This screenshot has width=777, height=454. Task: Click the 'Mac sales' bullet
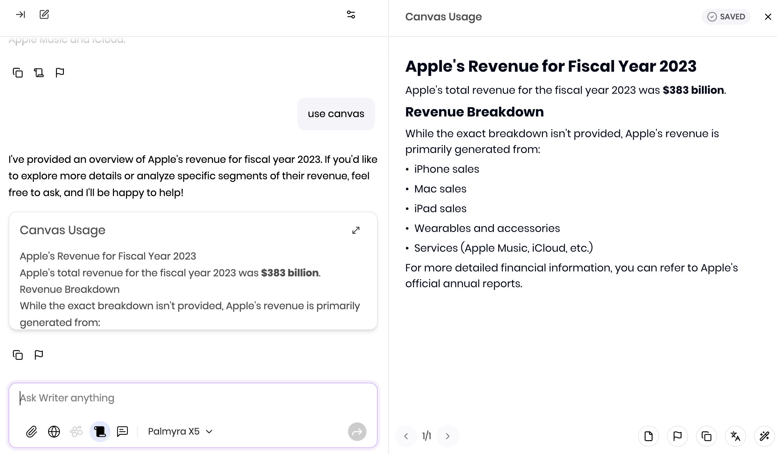[x=440, y=189]
